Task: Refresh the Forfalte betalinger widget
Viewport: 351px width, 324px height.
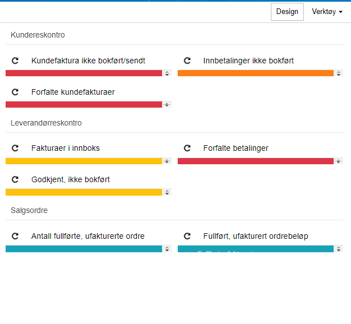Action: [x=187, y=148]
